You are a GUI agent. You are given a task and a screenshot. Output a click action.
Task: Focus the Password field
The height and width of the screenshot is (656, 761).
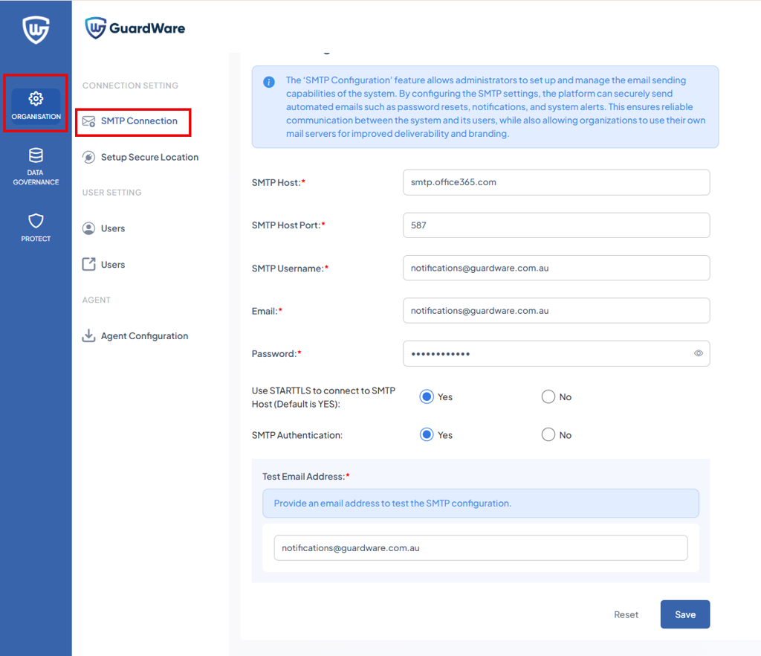click(556, 353)
